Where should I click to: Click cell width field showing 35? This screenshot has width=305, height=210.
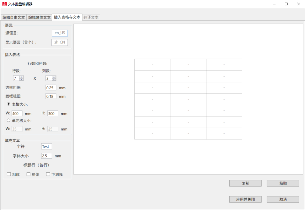17,129
